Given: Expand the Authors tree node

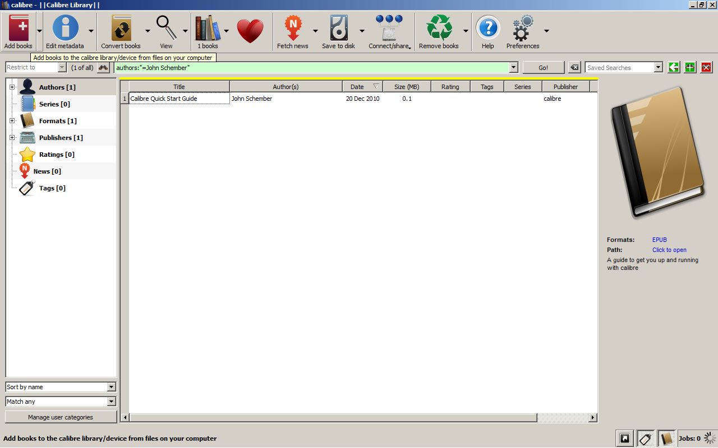Looking at the screenshot, I should [12, 87].
